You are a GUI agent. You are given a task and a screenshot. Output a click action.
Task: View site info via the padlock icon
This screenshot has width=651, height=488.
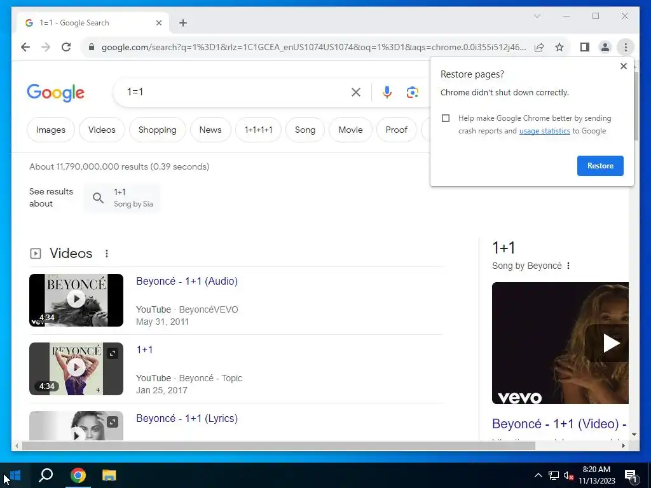pyautogui.click(x=92, y=47)
